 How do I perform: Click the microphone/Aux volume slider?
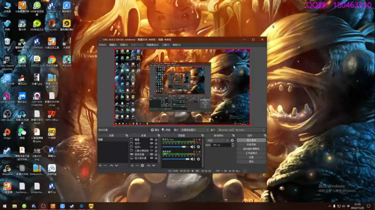175,147
